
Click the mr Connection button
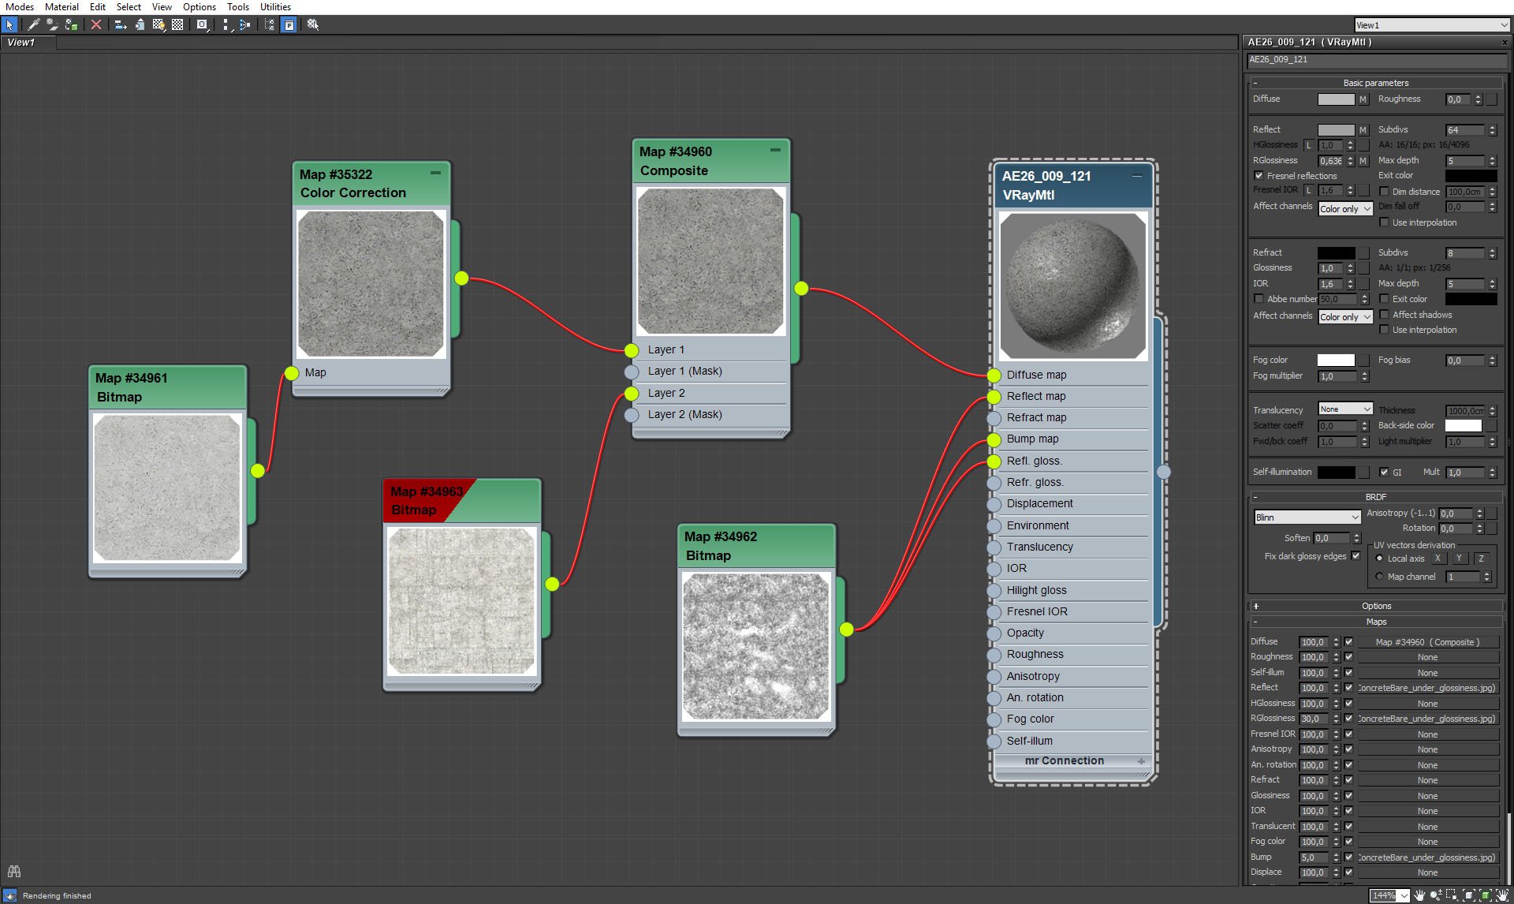click(x=1065, y=761)
